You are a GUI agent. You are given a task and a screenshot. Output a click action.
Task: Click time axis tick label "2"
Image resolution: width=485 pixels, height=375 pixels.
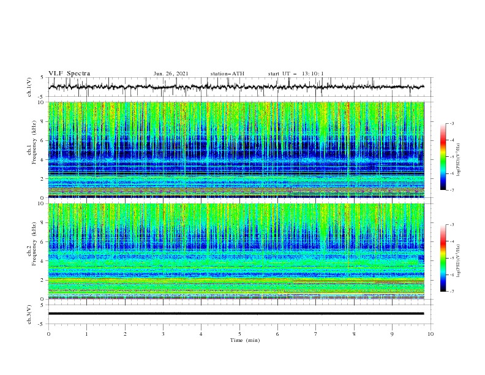click(125, 334)
